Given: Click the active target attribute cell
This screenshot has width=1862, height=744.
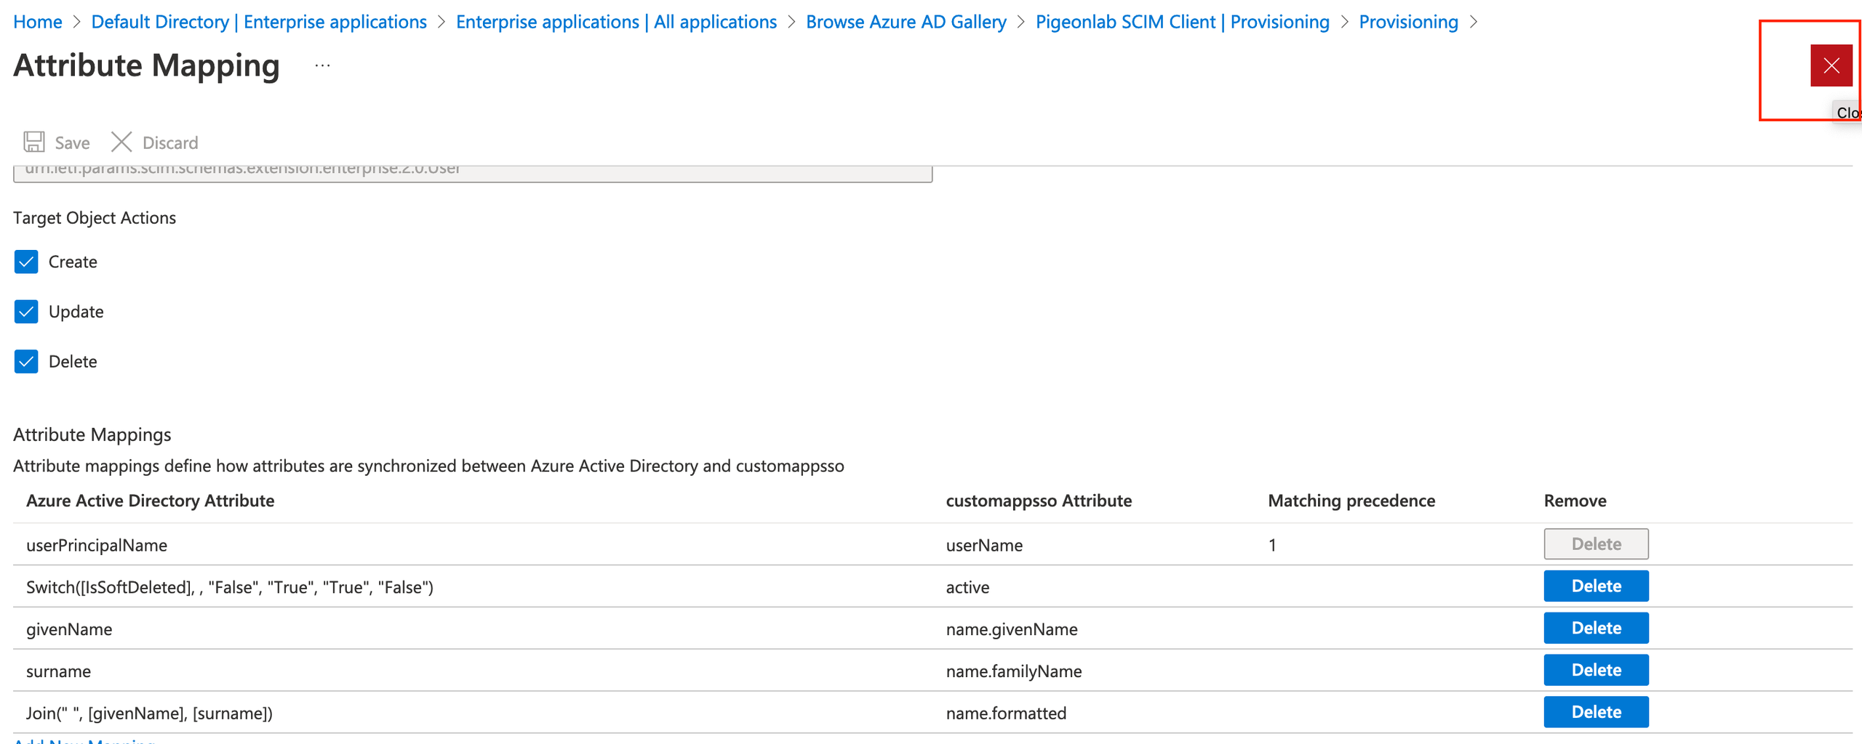Looking at the screenshot, I should [x=967, y=587].
